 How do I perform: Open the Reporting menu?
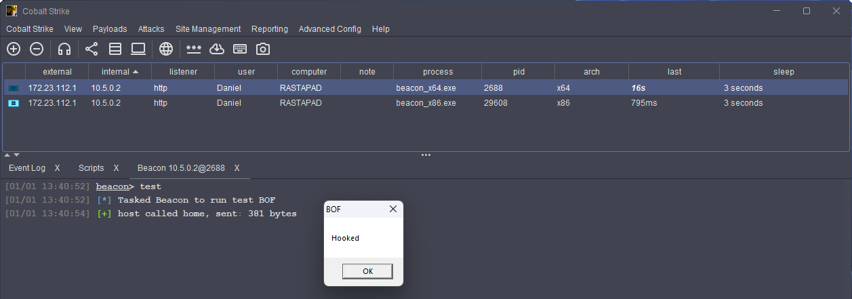click(270, 29)
